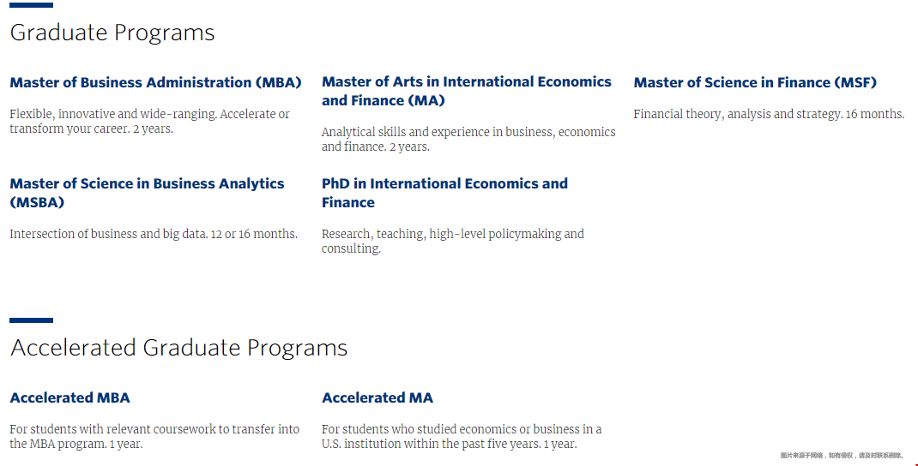Click the 'For students who studied economics' text
The width and height of the screenshot is (918, 466).
tap(462, 436)
